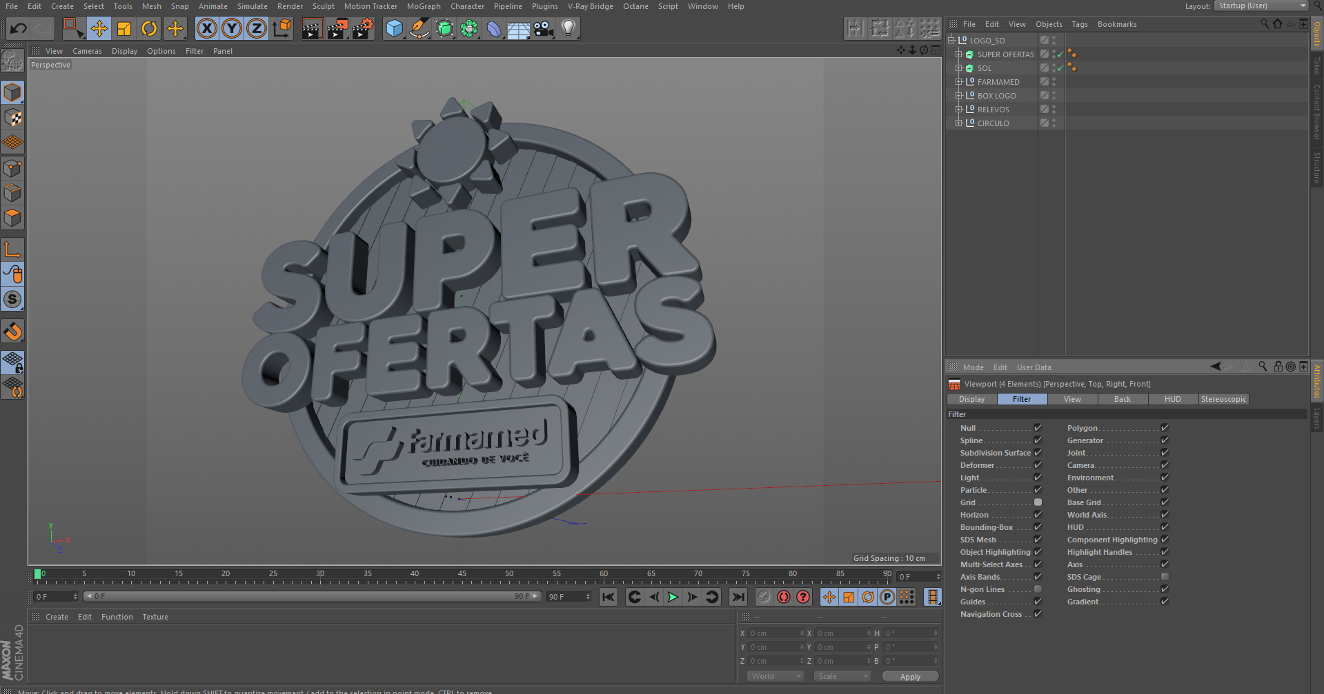The width and height of the screenshot is (1324, 694).
Task: Switch to Edges mode
Action: [12, 193]
